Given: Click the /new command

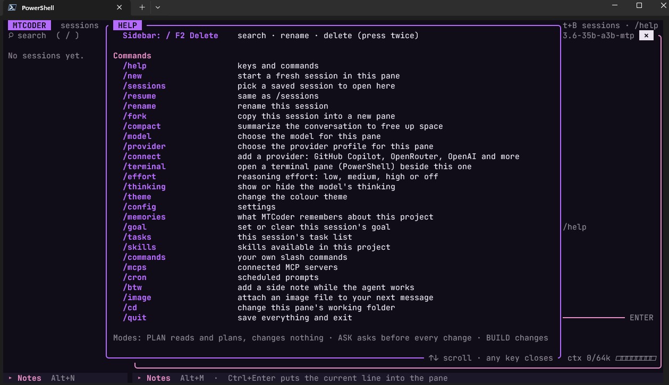Looking at the screenshot, I should click(132, 76).
